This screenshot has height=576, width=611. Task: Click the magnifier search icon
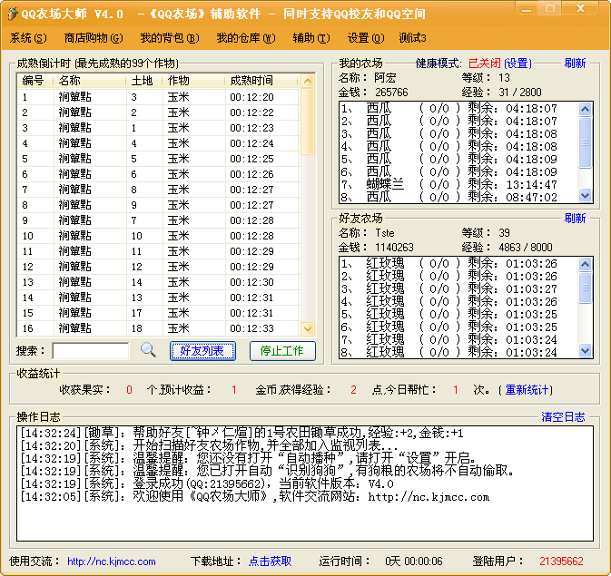coord(149,350)
